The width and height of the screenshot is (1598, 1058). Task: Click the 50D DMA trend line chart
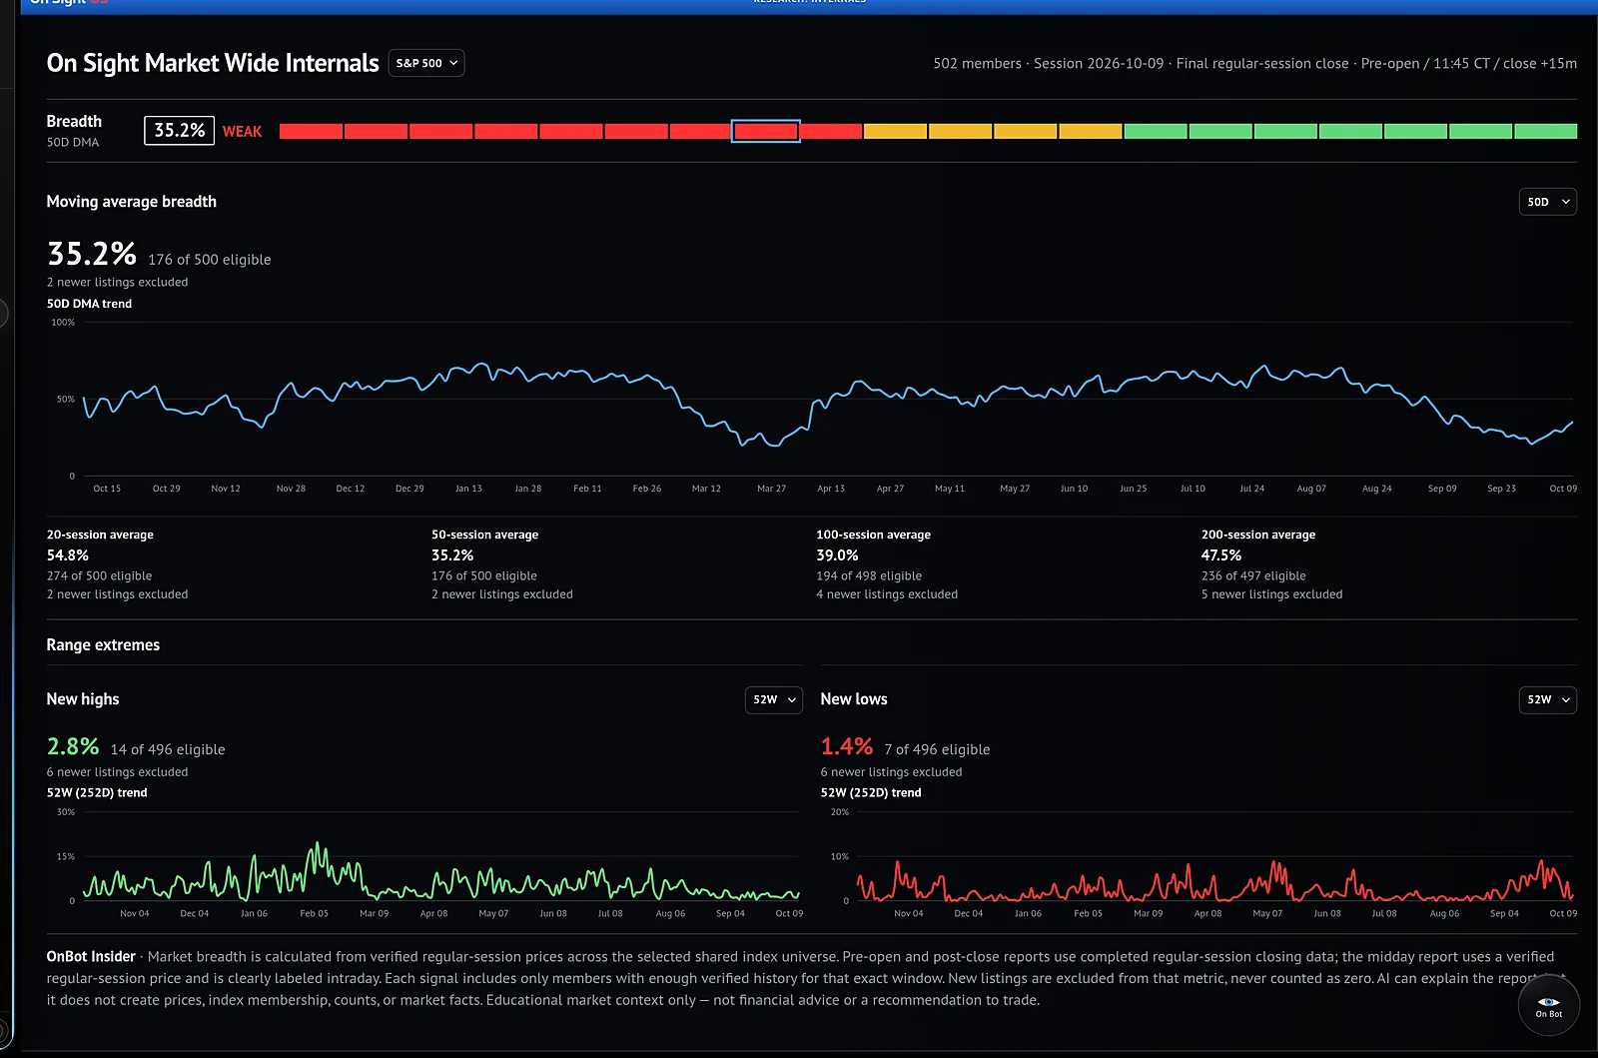[x=827, y=400]
